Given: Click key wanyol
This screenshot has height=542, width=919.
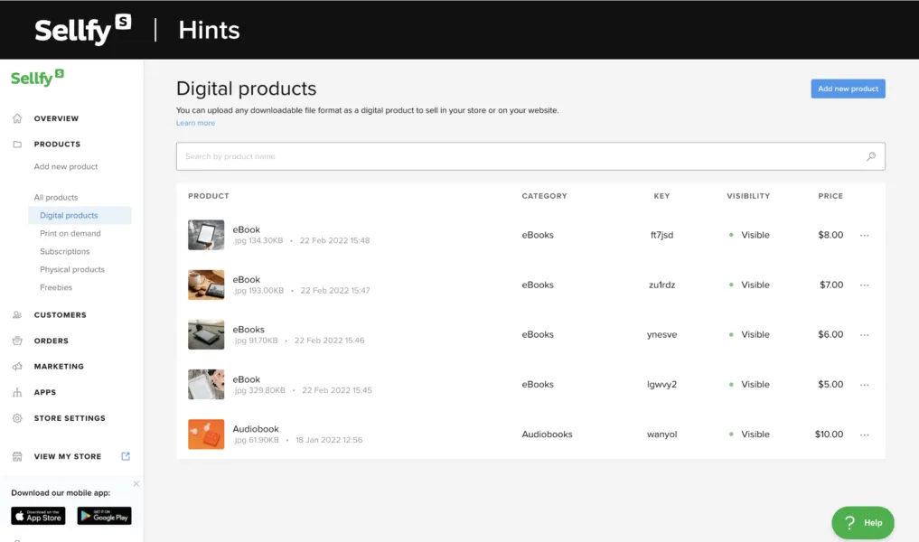Looking at the screenshot, I should (x=661, y=435).
